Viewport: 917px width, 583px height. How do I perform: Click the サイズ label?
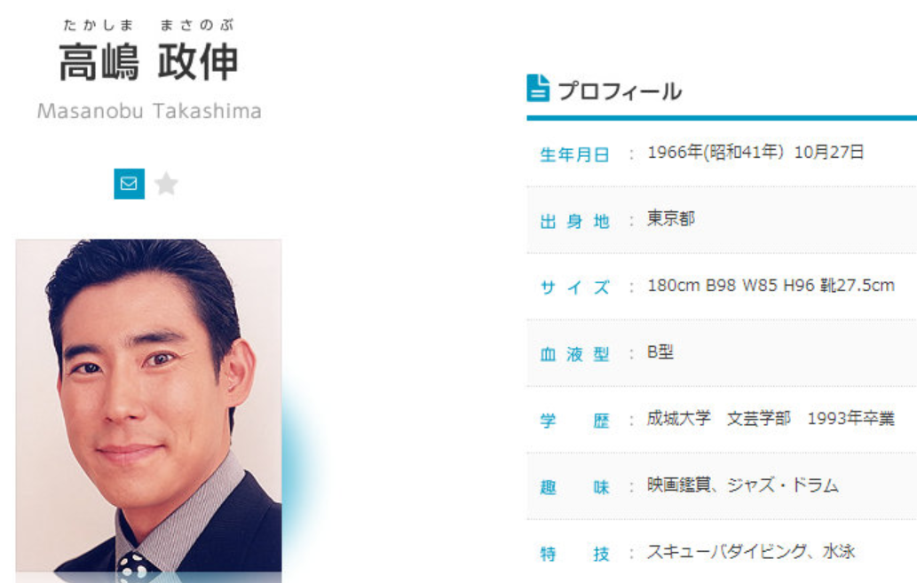pyautogui.click(x=575, y=288)
